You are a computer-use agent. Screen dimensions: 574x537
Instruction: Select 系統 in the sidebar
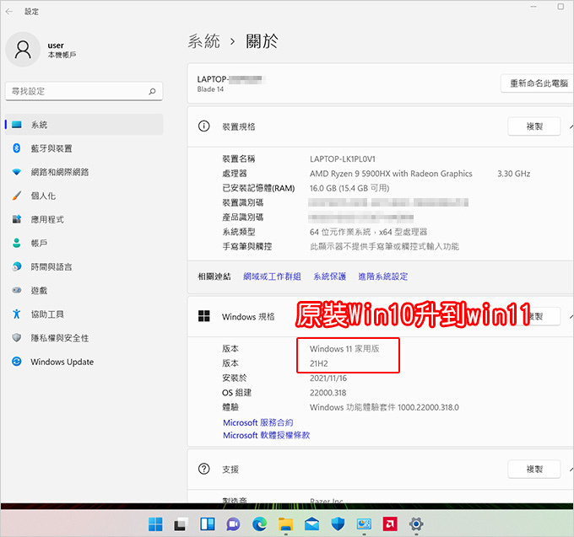84,125
